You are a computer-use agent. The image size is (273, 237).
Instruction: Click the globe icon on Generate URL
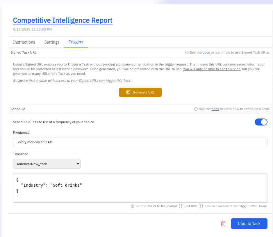click(x=128, y=92)
